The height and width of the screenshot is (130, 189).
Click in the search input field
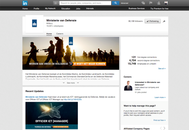84,3
